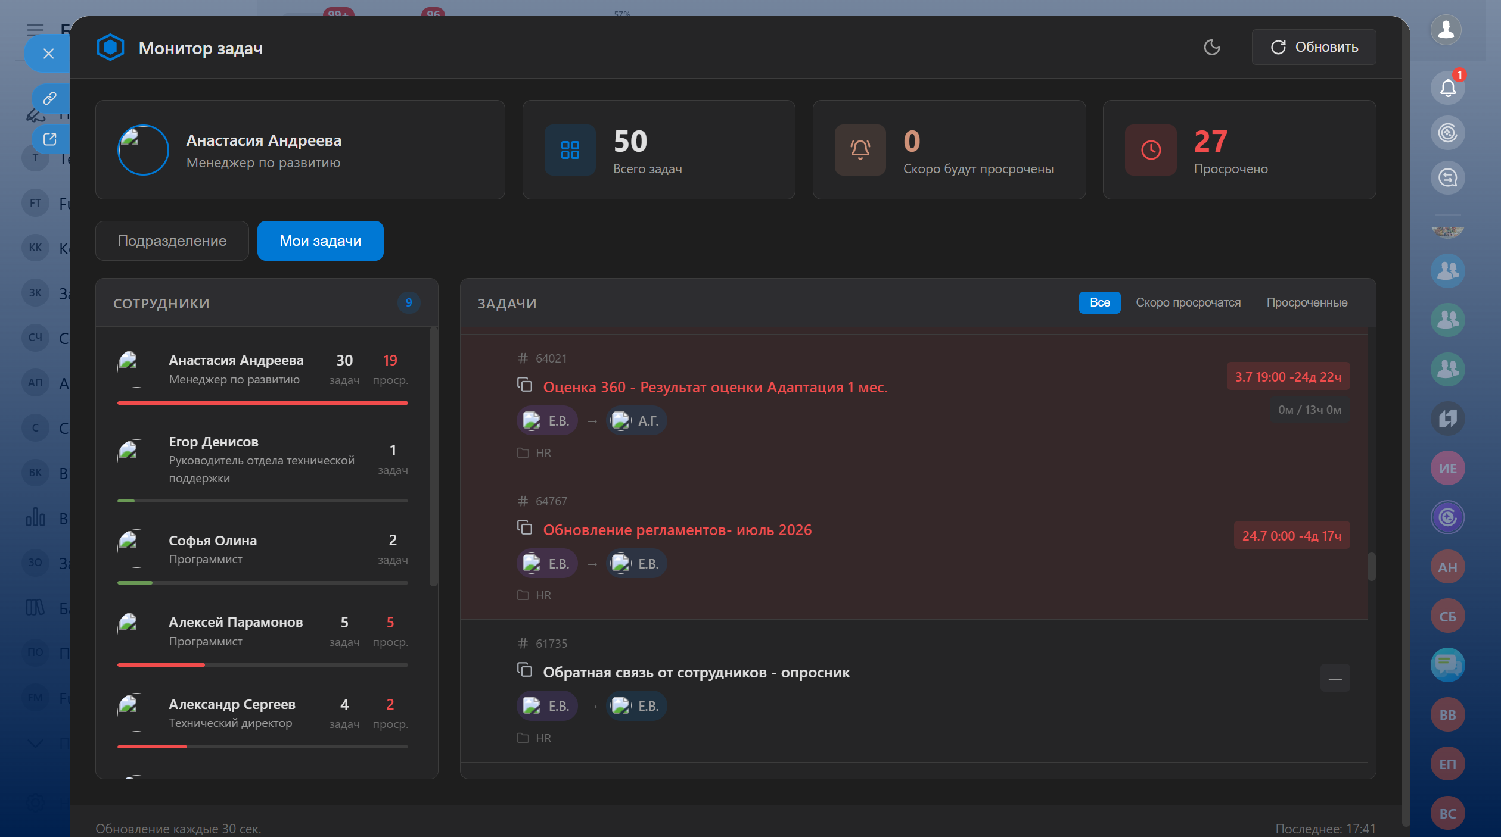This screenshot has height=837, width=1501.
Task: Filter tasks by Все
Action: click(1100, 302)
